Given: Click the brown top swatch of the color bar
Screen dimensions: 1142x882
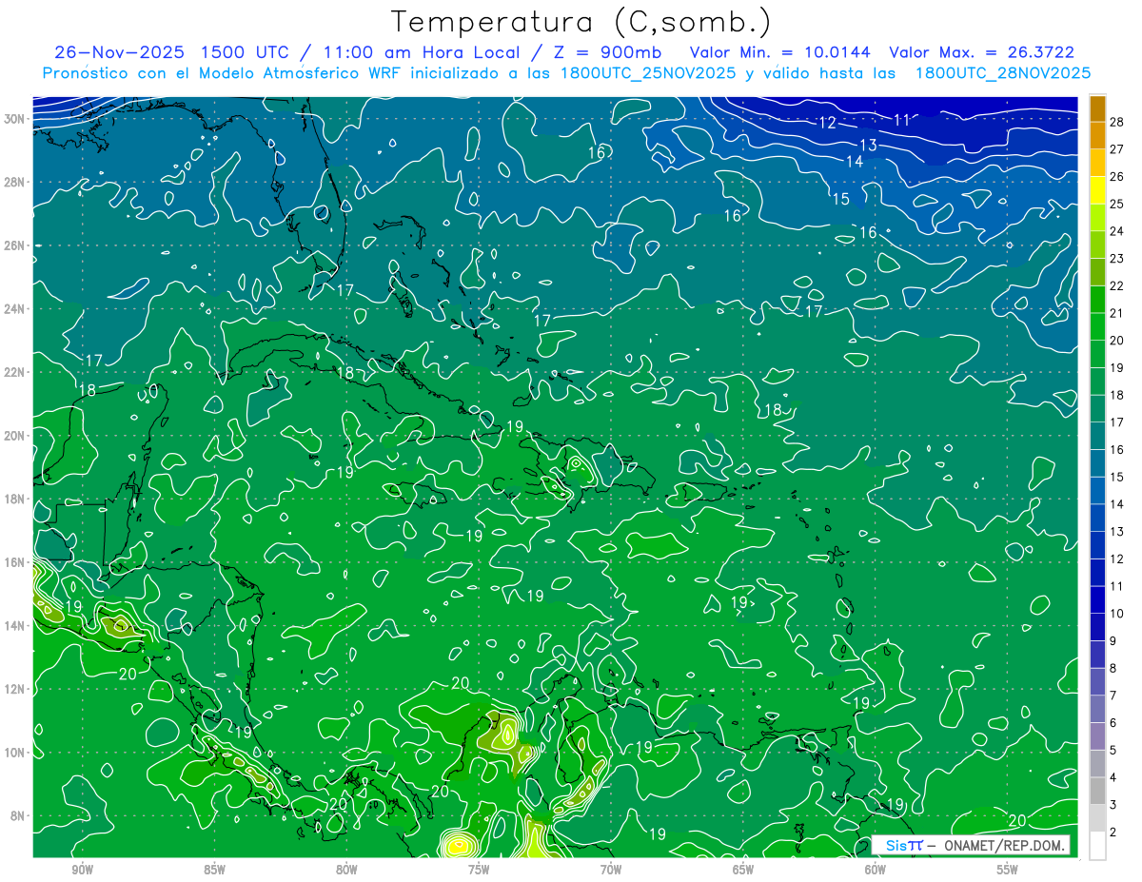Looking at the screenshot, I should click(1097, 108).
